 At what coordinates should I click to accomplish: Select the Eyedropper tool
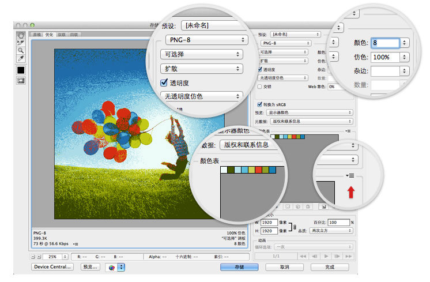coord(21,58)
